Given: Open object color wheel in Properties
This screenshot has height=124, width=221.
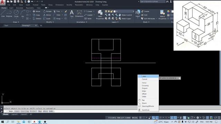Looking at the screenshot, I should point(168,11).
